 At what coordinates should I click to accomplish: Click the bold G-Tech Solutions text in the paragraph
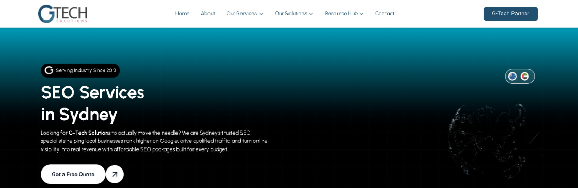90,133
